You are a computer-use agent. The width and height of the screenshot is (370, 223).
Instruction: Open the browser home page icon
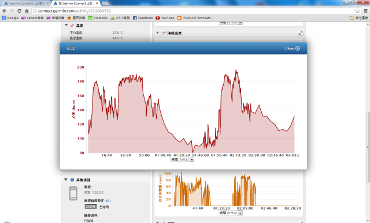pos(27,11)
